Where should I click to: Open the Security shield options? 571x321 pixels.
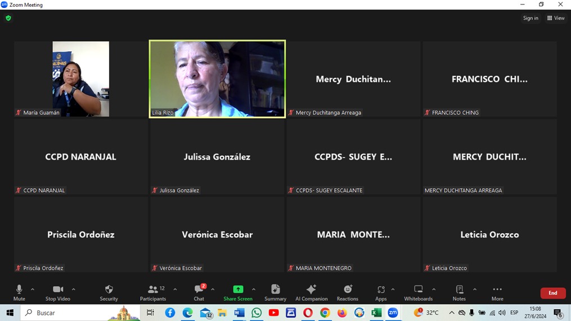(109, 292)
